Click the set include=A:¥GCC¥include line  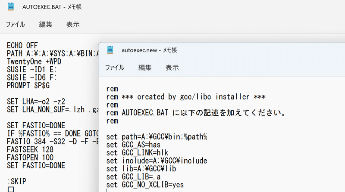pyautogui.click(x=157, y=161)
